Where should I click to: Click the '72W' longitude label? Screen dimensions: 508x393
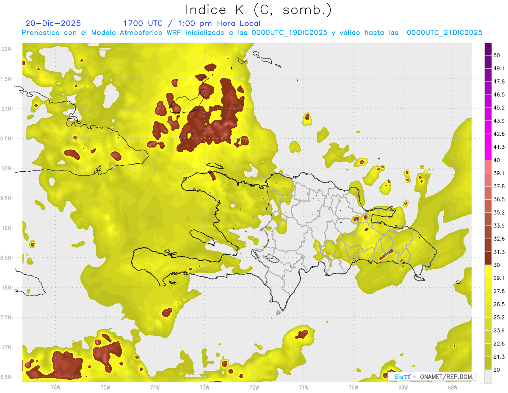click(254, 387)
